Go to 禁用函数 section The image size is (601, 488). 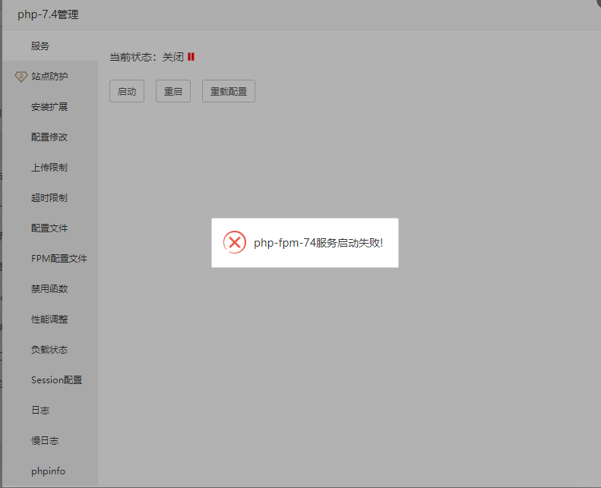pyautogui.click(x=50, y=288)
